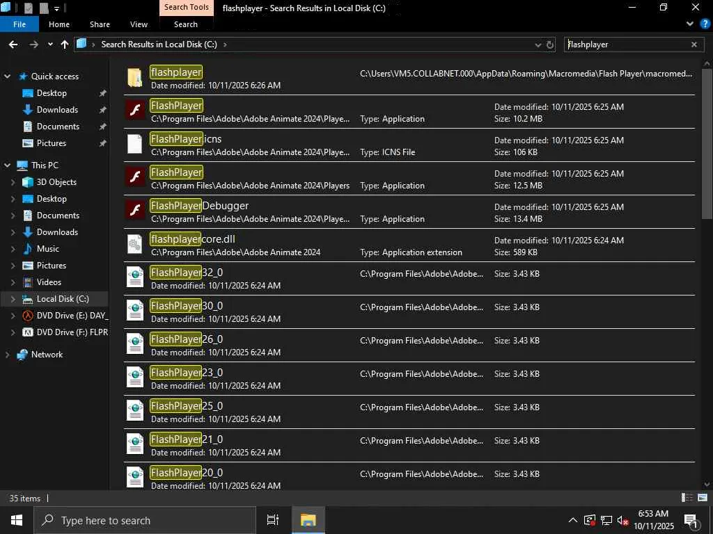The image size is (713, 534).
Task: Clear the flashplayer search text
Action: point(694,44)
